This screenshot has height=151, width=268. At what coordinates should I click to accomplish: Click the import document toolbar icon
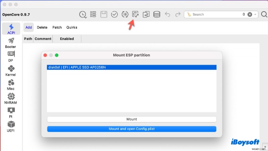pos(146,14)
